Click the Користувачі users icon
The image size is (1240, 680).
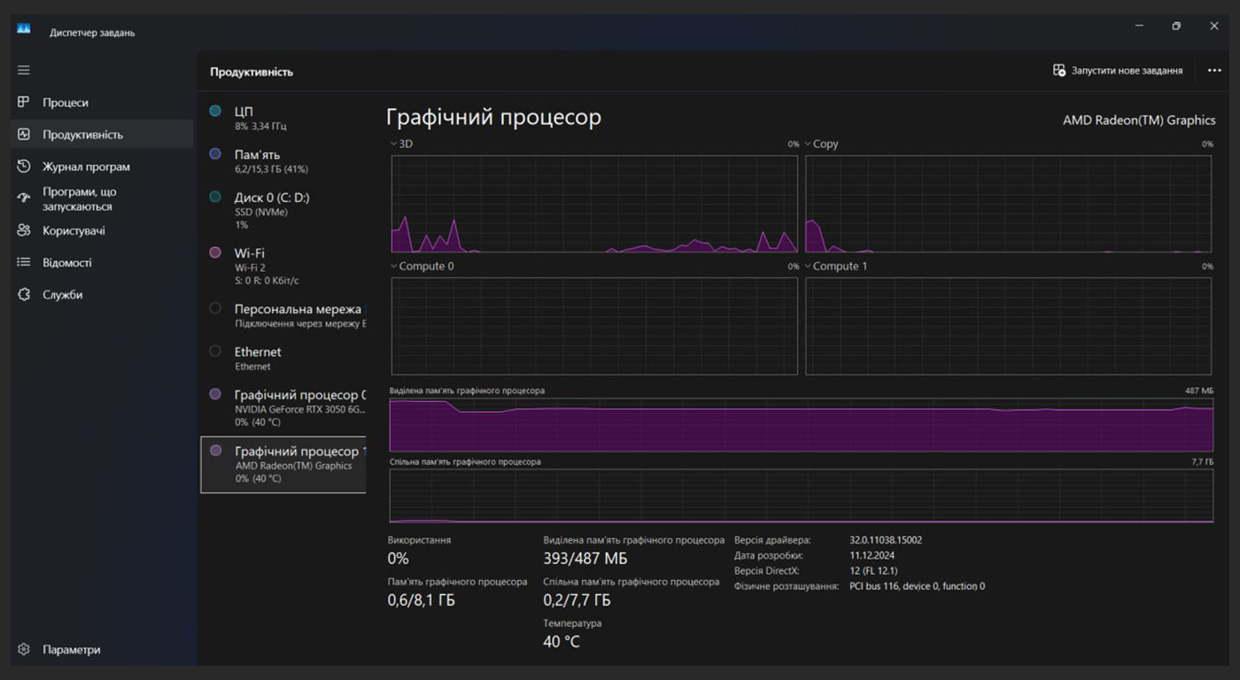(x=24, y=230)
